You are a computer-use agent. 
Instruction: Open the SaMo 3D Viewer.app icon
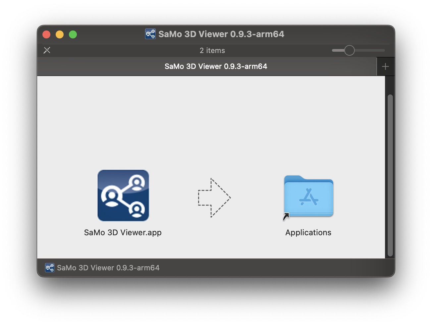(123, 195)
